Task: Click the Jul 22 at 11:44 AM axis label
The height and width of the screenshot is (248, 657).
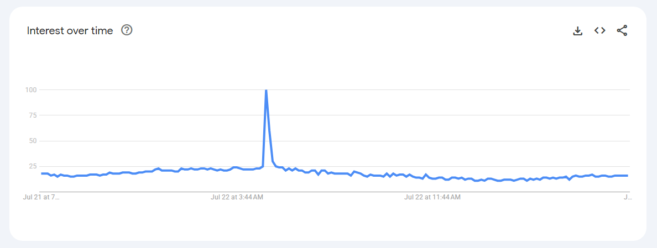Action: click(x=432, y=197)
